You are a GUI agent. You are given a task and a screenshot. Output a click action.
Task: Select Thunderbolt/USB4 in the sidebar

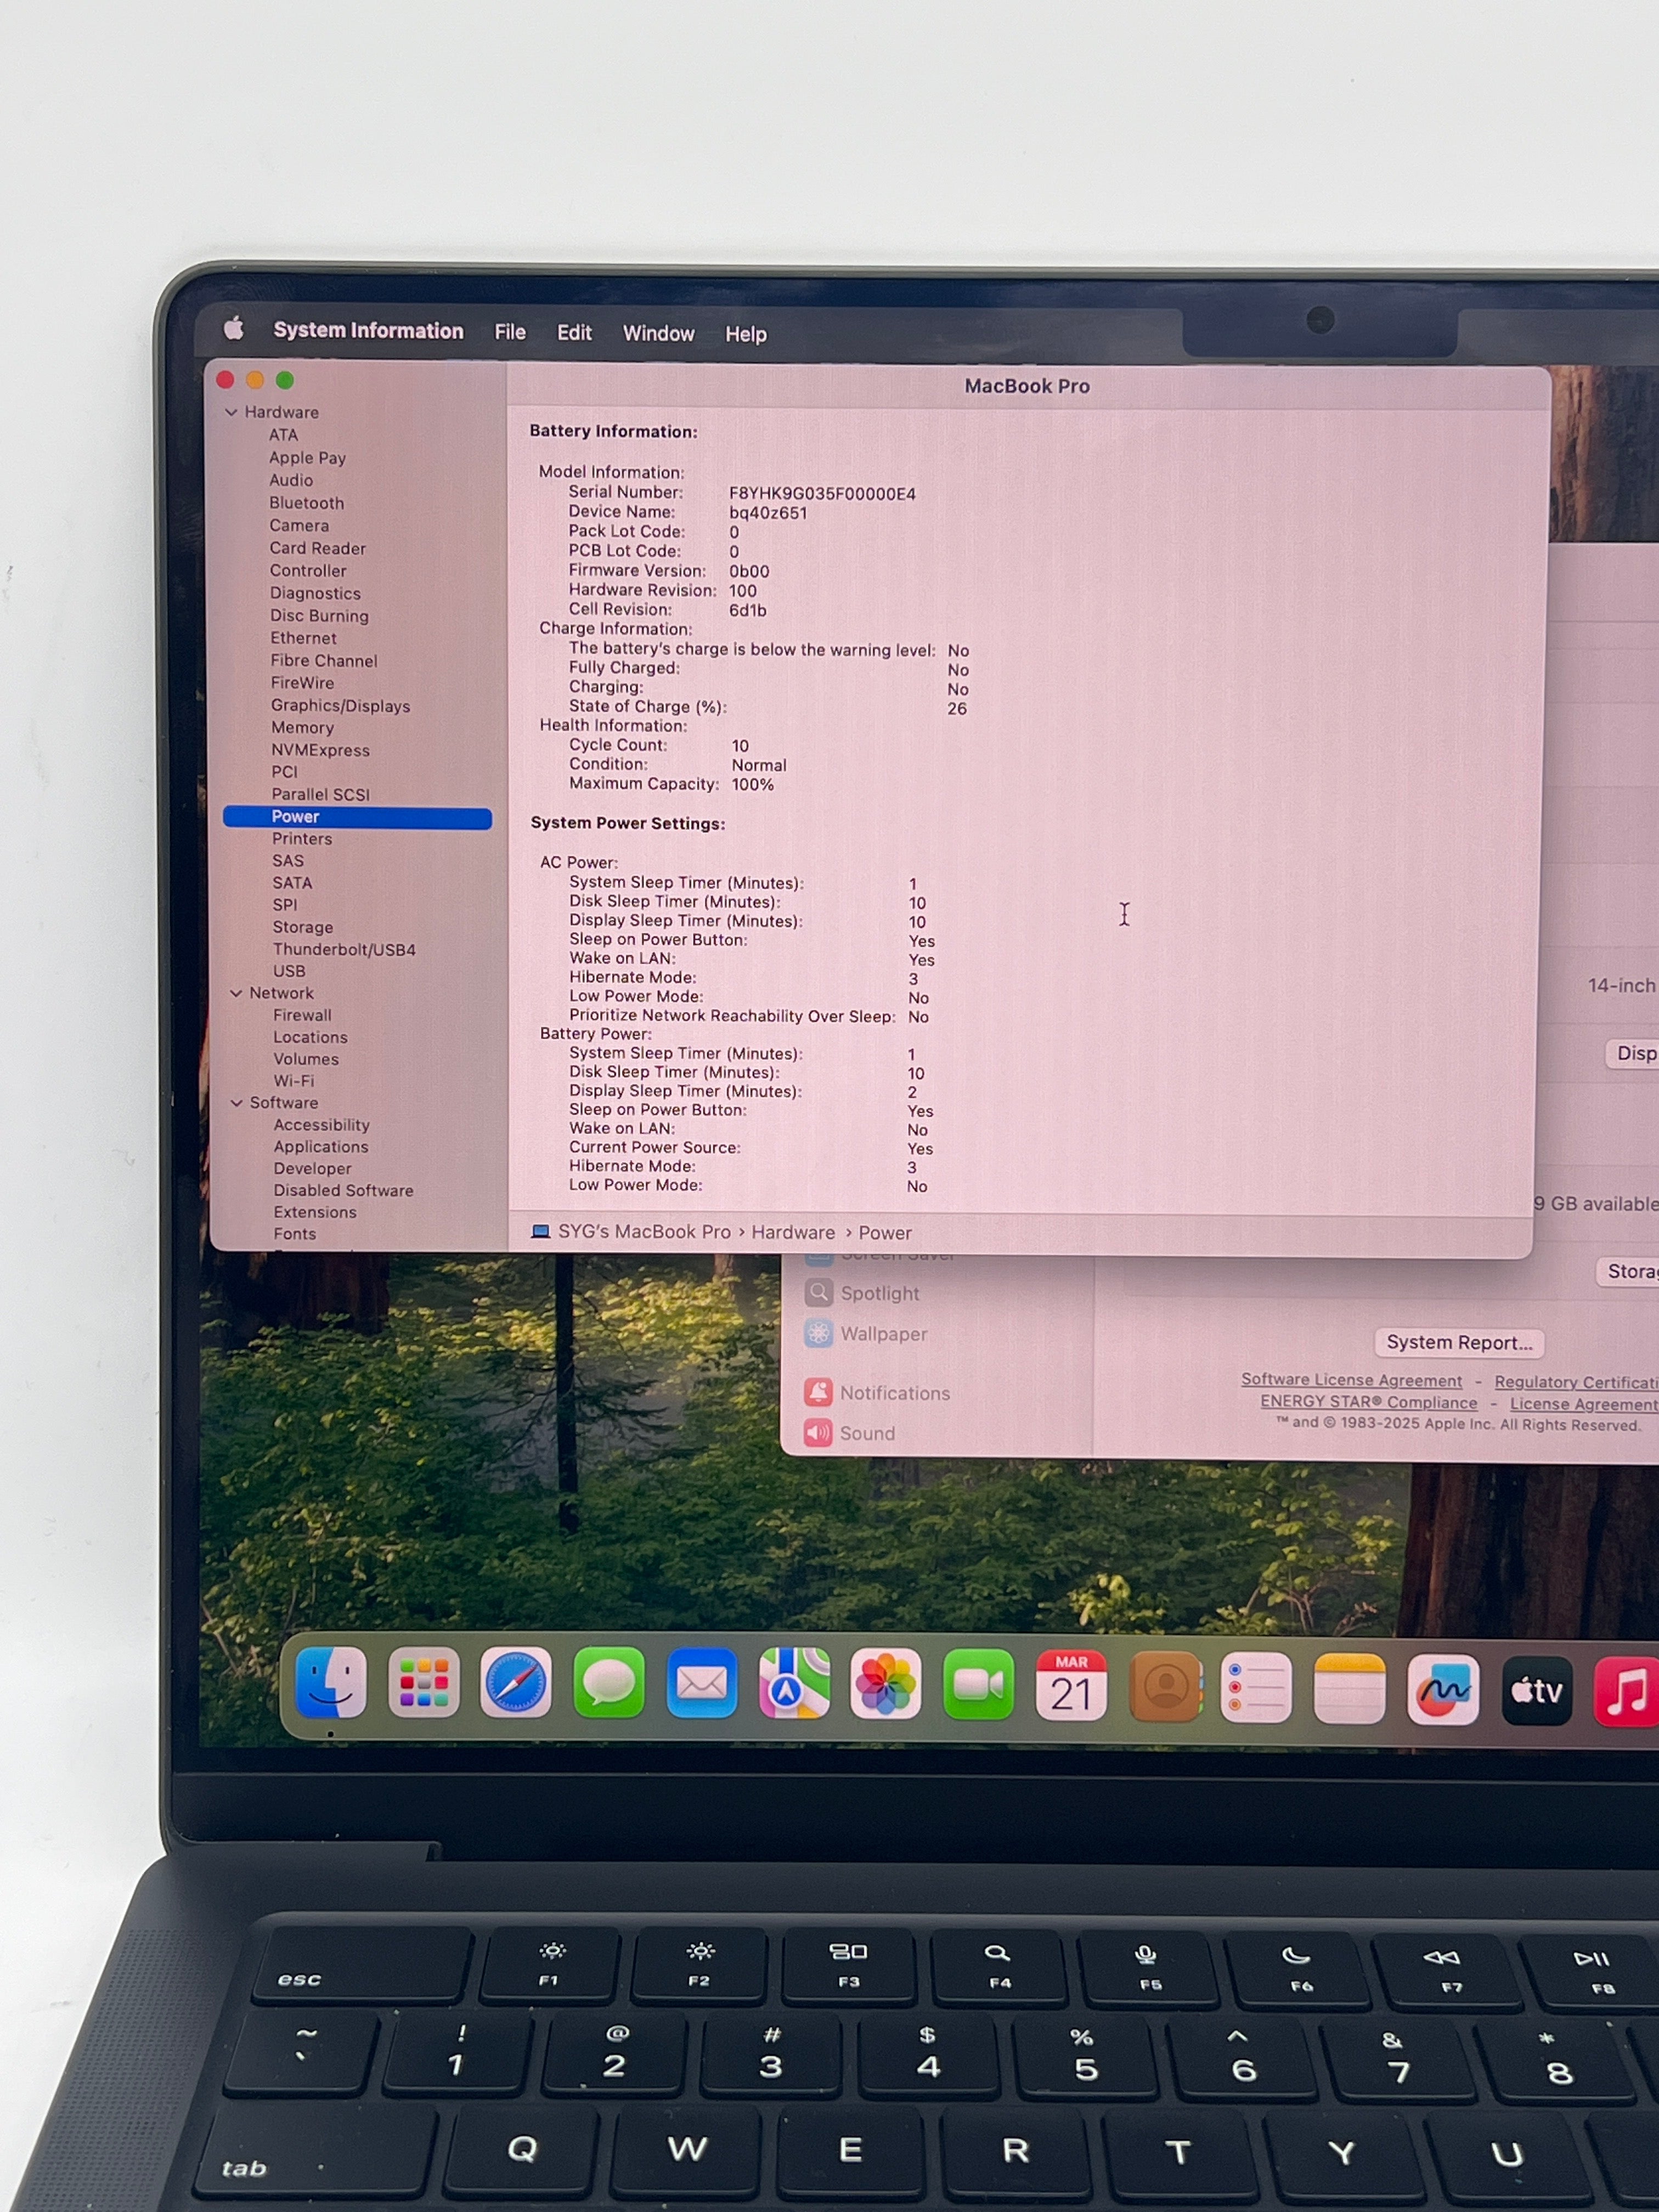coord(344,950)
